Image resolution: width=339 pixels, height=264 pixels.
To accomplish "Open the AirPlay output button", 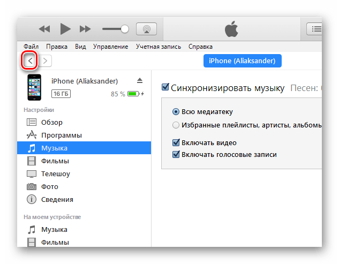I will [x=146, y=29].
